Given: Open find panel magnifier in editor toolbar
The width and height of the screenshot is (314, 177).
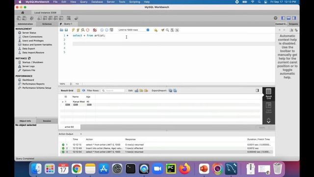Looking at the screenshot, I should (x=167, y=30).
